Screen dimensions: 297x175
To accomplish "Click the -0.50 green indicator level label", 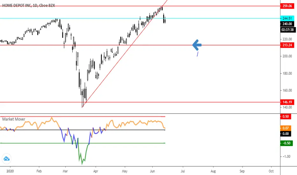I will coord(286,143).
